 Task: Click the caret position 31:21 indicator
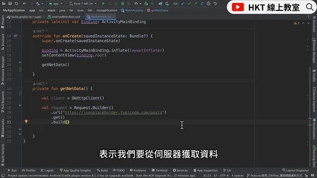pyautogui.click(x=207, y=176)
